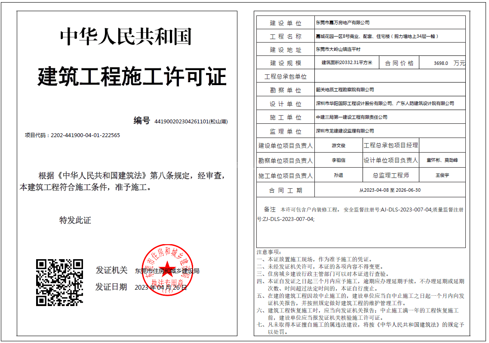Click contract period 从2023-04-08 至 2026-06-30
Image resolution: width=489 pixels, height=343 pixels.
point(390,190)
